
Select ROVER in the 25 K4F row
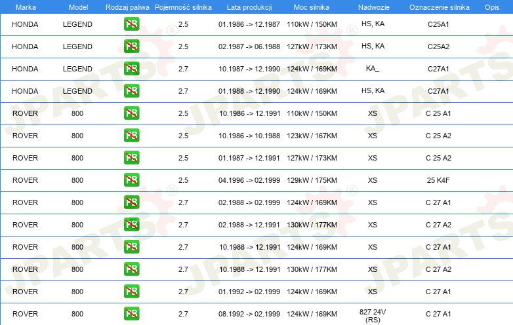point(25,180)
